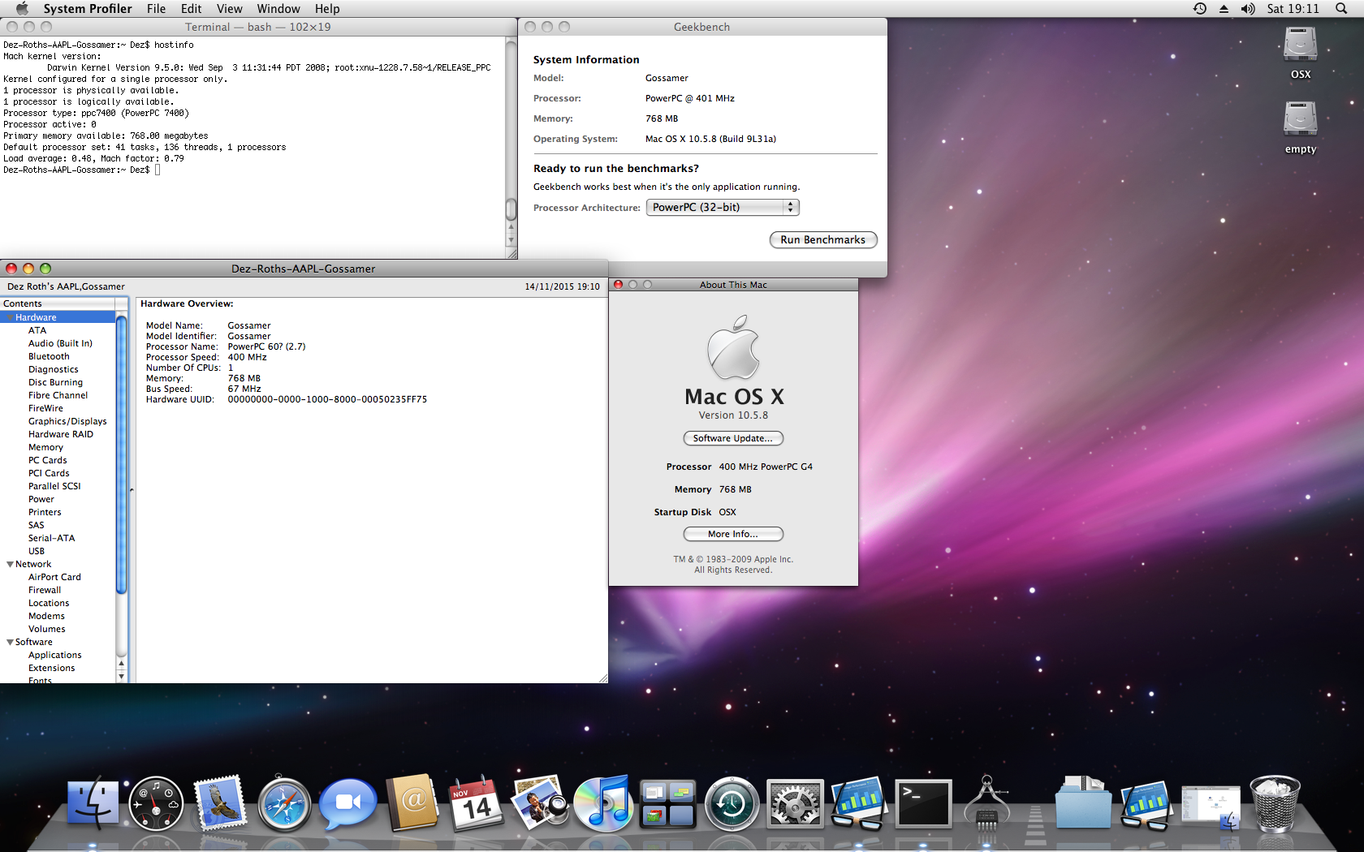Image resolution: width=1364 pixels, height=852 pixels.
Task: Launch Dashboard from the Dock
Action: pyautogui.click(x=156, y=803)
